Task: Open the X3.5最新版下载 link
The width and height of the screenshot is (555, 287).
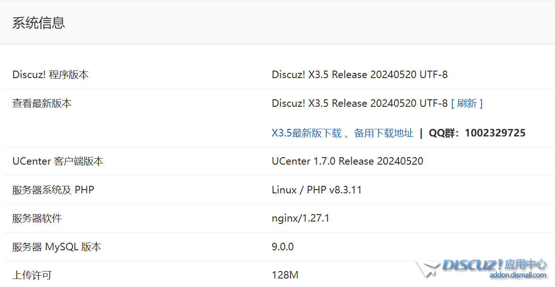Action: click(306, 133)
